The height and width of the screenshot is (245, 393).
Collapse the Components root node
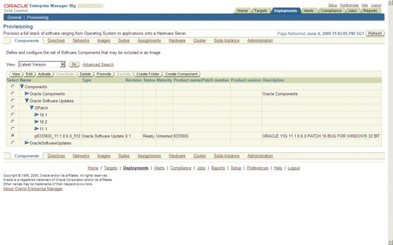click(22, 86)
